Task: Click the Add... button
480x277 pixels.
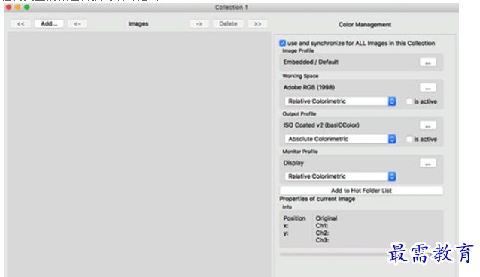Action: 49,24
